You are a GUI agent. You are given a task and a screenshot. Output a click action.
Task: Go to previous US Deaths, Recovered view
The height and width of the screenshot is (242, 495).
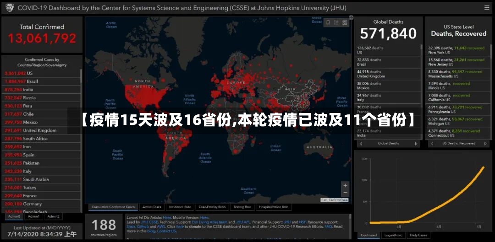pyautogui.click(x=432, y=143)
